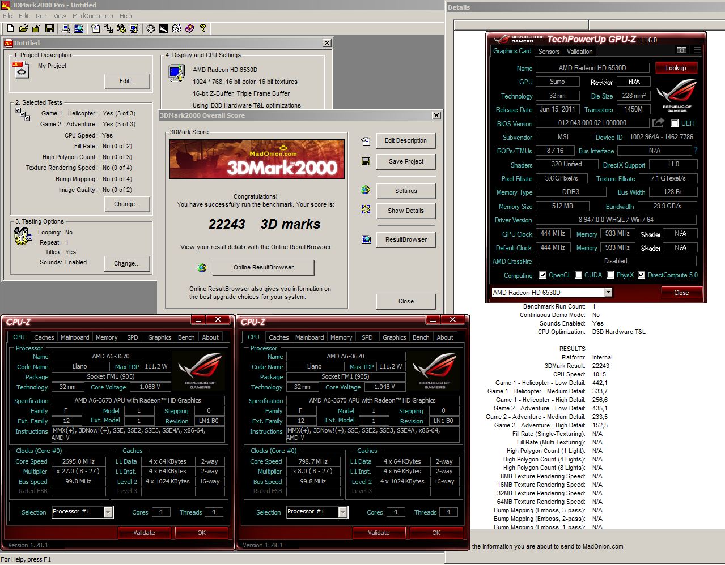Viewport: 725px width, 565px height.
Task: Click the Close button in GPU-Z window
Action: tap(681, 293)
